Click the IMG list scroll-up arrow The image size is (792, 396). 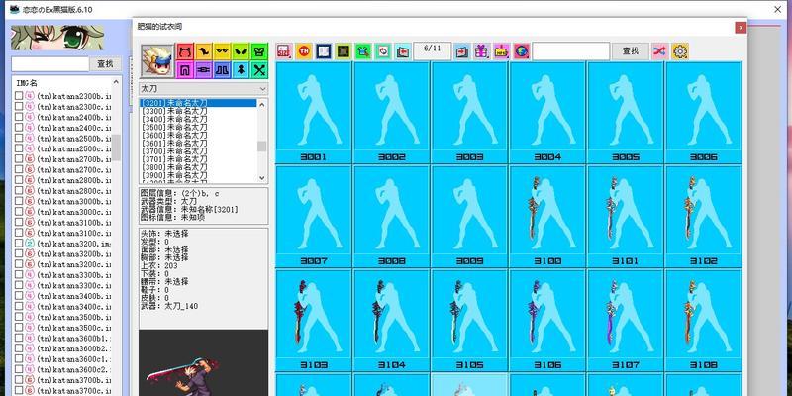[x=116, y=82]
